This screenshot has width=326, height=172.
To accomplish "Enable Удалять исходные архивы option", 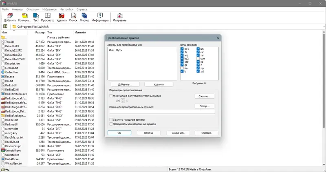I will click(x=111, y=119).
